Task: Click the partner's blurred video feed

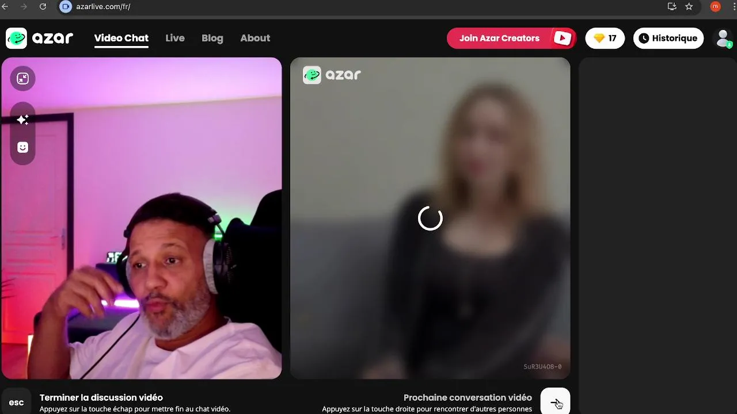Action: coord(430,218)
